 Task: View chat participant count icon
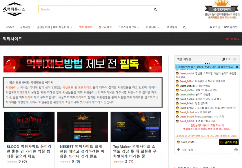point(223,59)
